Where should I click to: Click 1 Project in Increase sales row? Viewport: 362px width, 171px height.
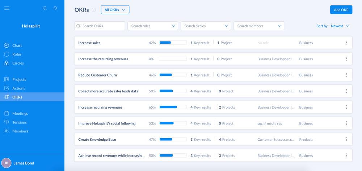(224, 43)
